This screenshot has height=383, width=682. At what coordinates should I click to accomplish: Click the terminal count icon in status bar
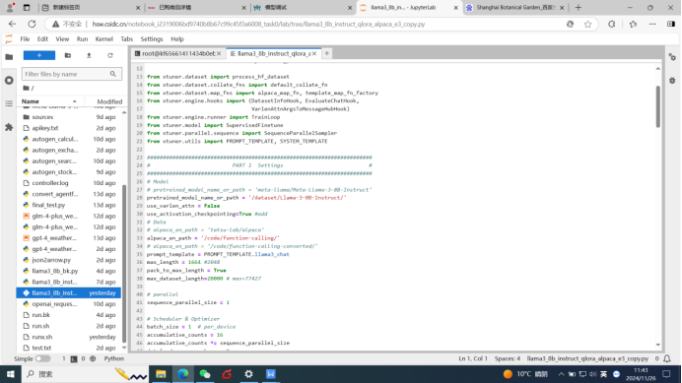coord(74,359)
